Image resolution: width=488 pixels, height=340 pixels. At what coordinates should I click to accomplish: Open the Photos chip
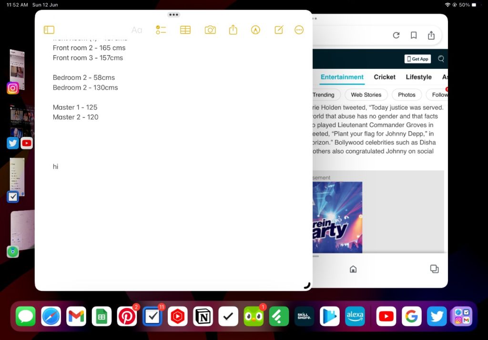point(407,95)
